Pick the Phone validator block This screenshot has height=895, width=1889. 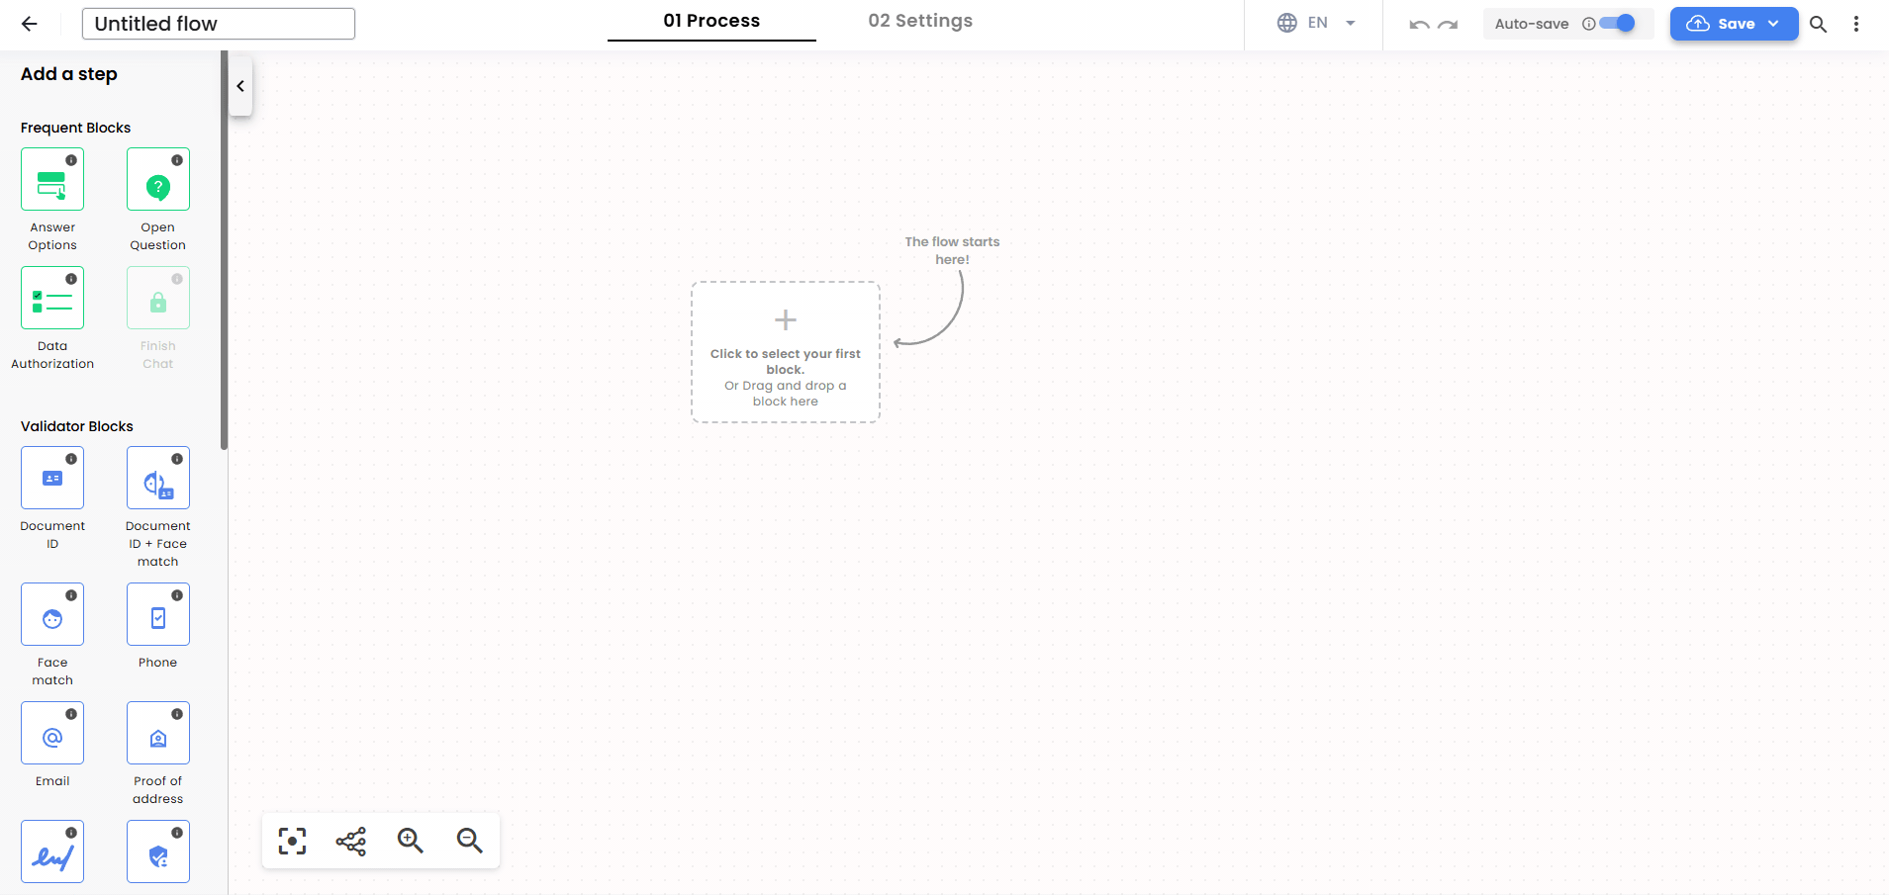click(157, 613)
